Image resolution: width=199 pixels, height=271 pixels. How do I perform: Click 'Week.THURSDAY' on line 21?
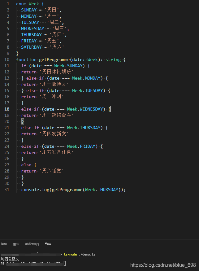84,128
